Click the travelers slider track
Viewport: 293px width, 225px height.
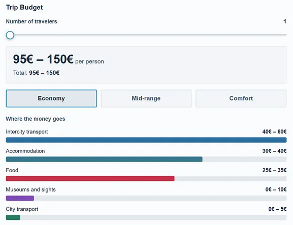146,35
